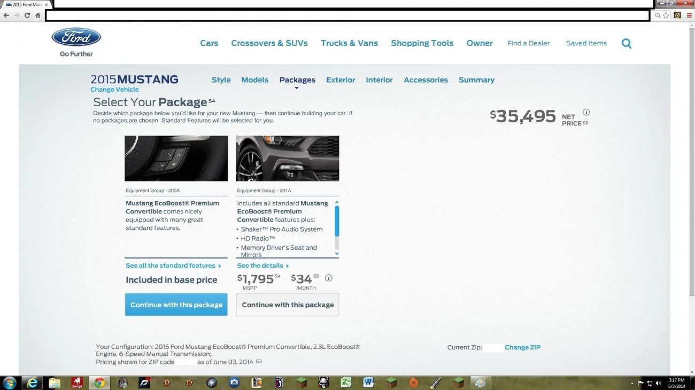The width and height of the screenshot is (695, 390).
Task: Continue with the 200A package
Action: coord(176,305)
